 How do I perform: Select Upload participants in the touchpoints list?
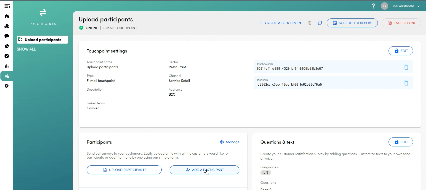pyautogui.click(x=42, y=40)
